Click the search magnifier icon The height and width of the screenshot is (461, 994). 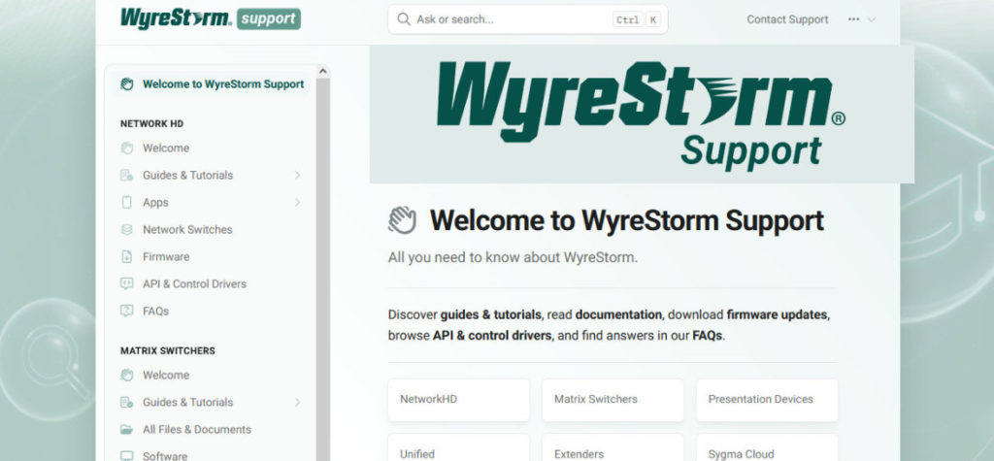(403, 19)
